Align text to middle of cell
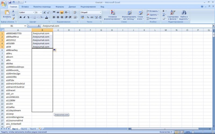This screenshot has height=134, width=215. click(x=58, y=12)
